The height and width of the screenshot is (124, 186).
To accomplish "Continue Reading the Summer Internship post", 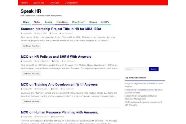I will click(31, 46).
